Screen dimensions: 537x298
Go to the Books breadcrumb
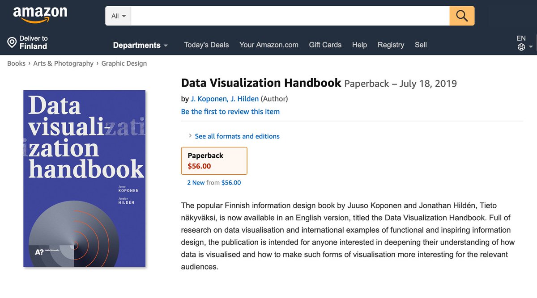click(16, 63)
